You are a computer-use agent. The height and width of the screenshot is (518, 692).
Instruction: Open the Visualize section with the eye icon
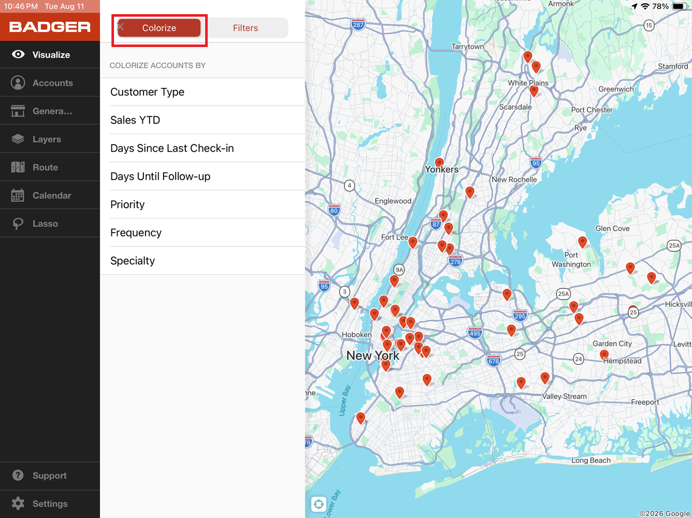50,55
